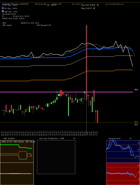The height and width of the screenshot is (185, 140).
Task: Click the 'Intra Day Trading Price & MRSI' title
Action: point(57,138)
